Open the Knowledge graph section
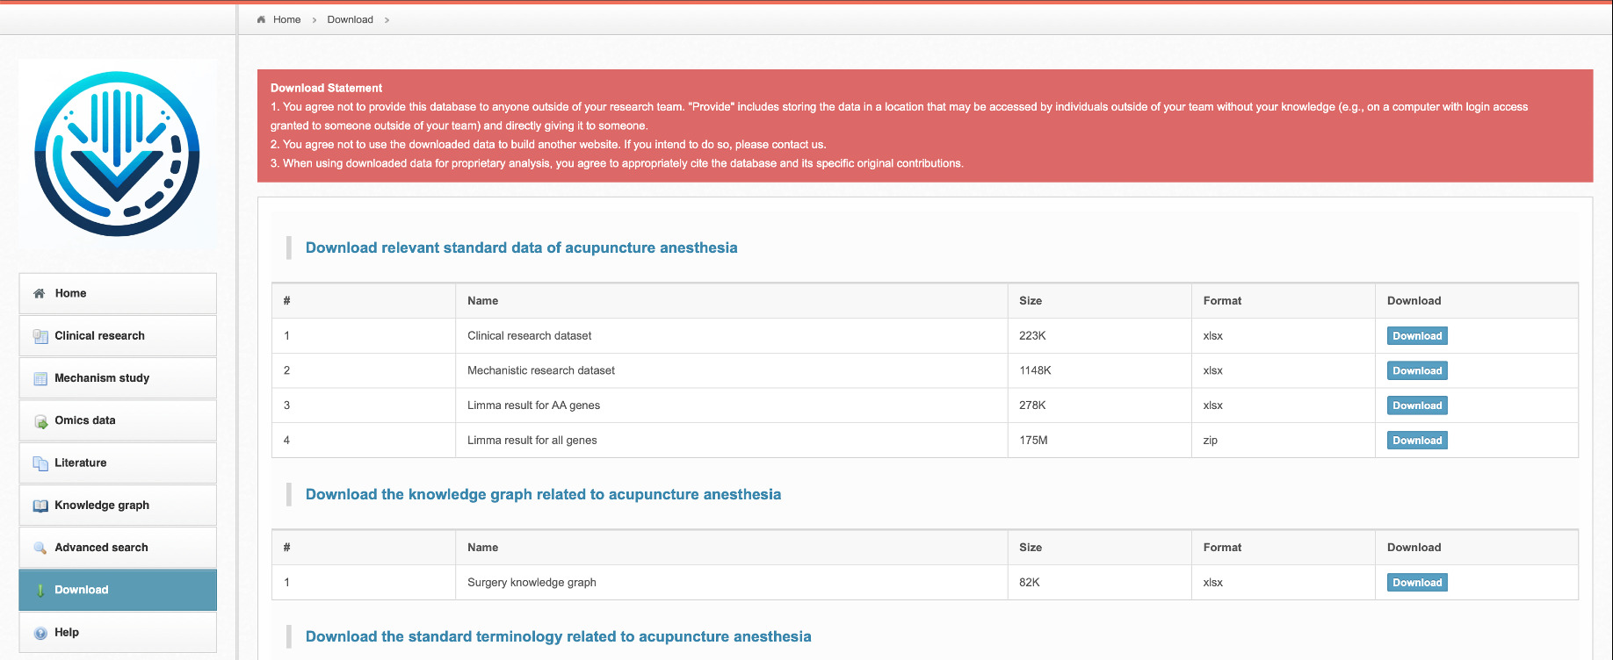The width and height of the screenshot is (1613, 660). pos(102,506)
